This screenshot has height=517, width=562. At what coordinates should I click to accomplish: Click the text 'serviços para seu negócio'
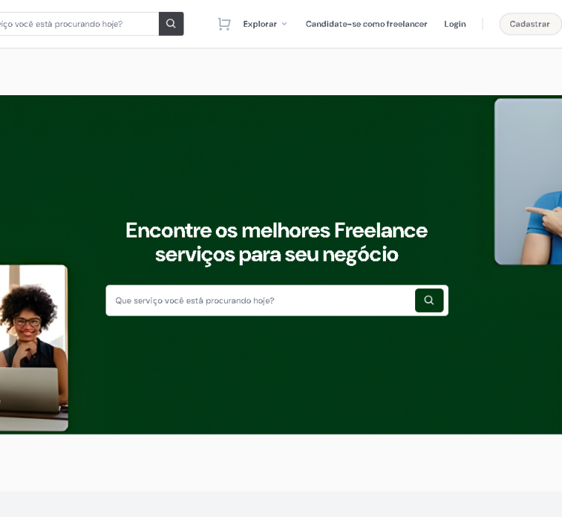tap(277, 255)
